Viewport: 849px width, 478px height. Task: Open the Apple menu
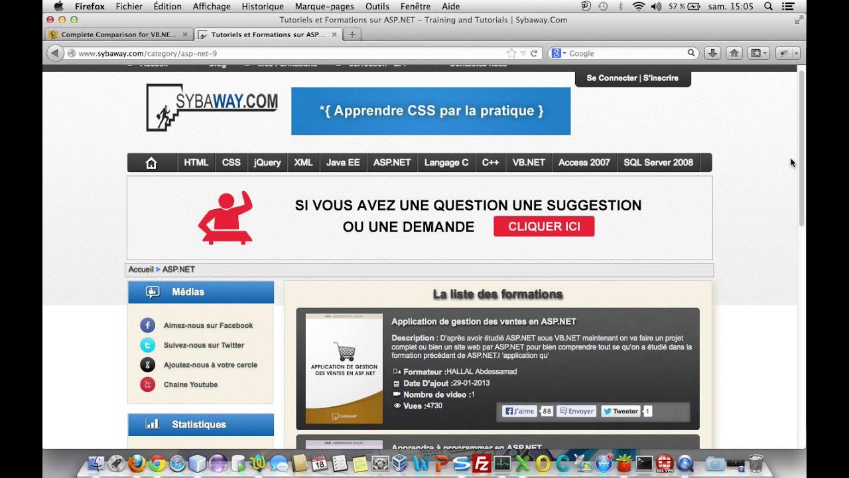point(58,6)
